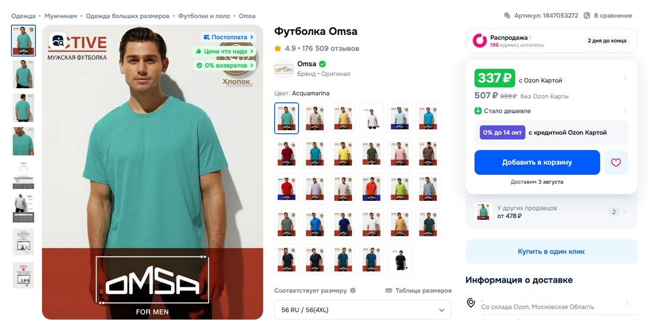Open the size dropdown "56 RU / 56(4XL)"
The width and height of the screenshot is (647, 320).
click(363, 310)
